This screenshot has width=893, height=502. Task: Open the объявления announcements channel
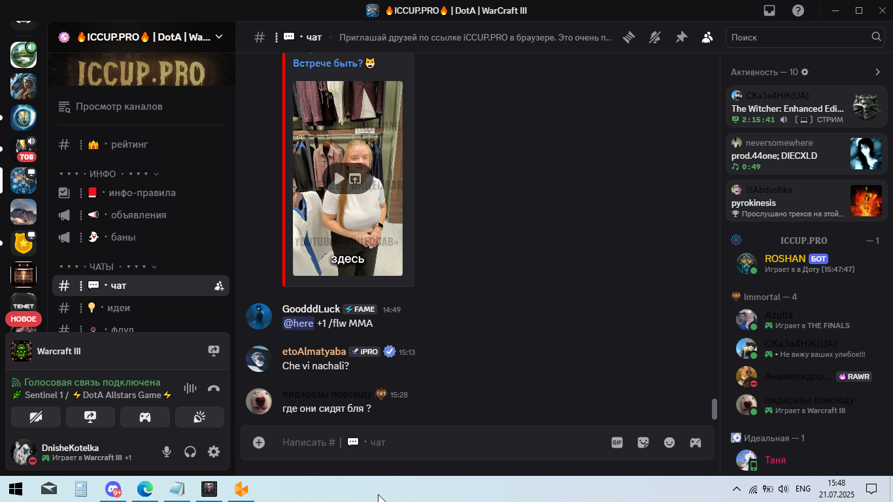point(141,215)
